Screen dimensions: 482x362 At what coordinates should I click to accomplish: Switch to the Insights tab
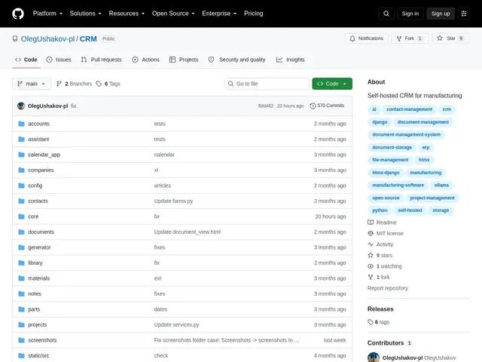point(290,60)
